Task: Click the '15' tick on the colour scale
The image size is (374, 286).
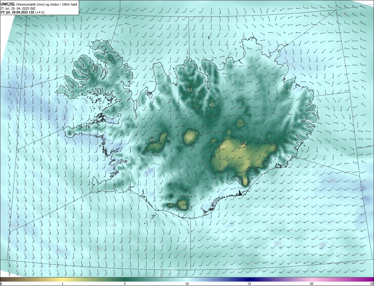Action: tap(249, 284)
